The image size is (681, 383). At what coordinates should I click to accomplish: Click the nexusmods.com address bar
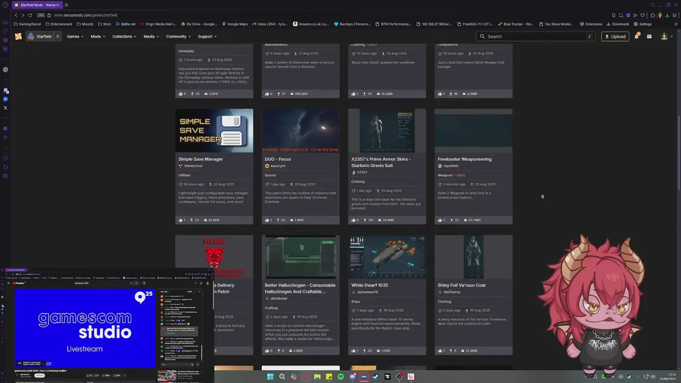coord(85,15)
